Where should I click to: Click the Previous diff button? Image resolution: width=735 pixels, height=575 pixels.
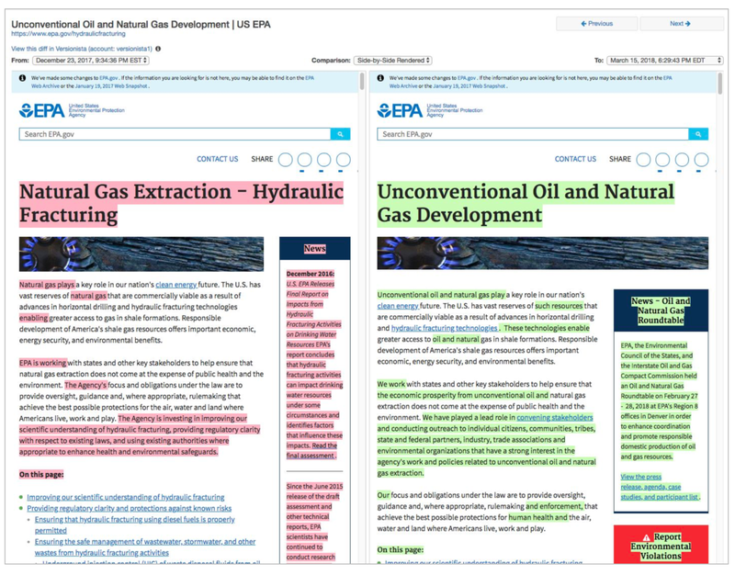click(596, 24)
